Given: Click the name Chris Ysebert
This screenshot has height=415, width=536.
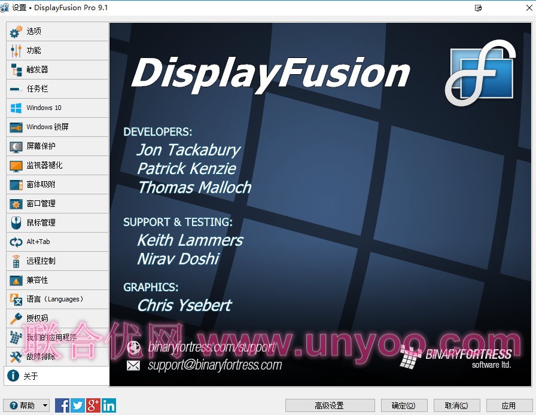Looking at the screenshot, I should 185,305.
